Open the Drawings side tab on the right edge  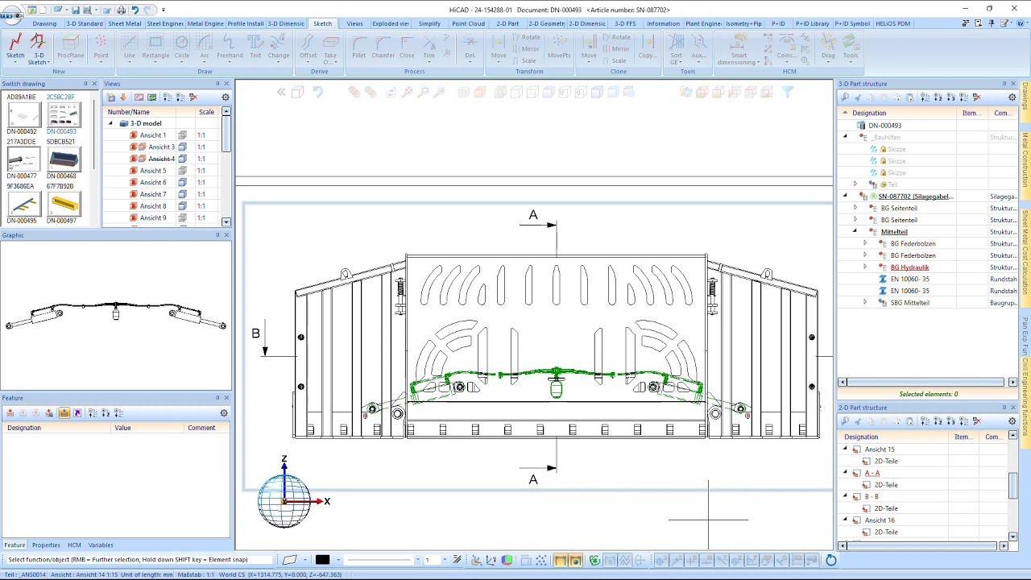(x=1025, y=96)
